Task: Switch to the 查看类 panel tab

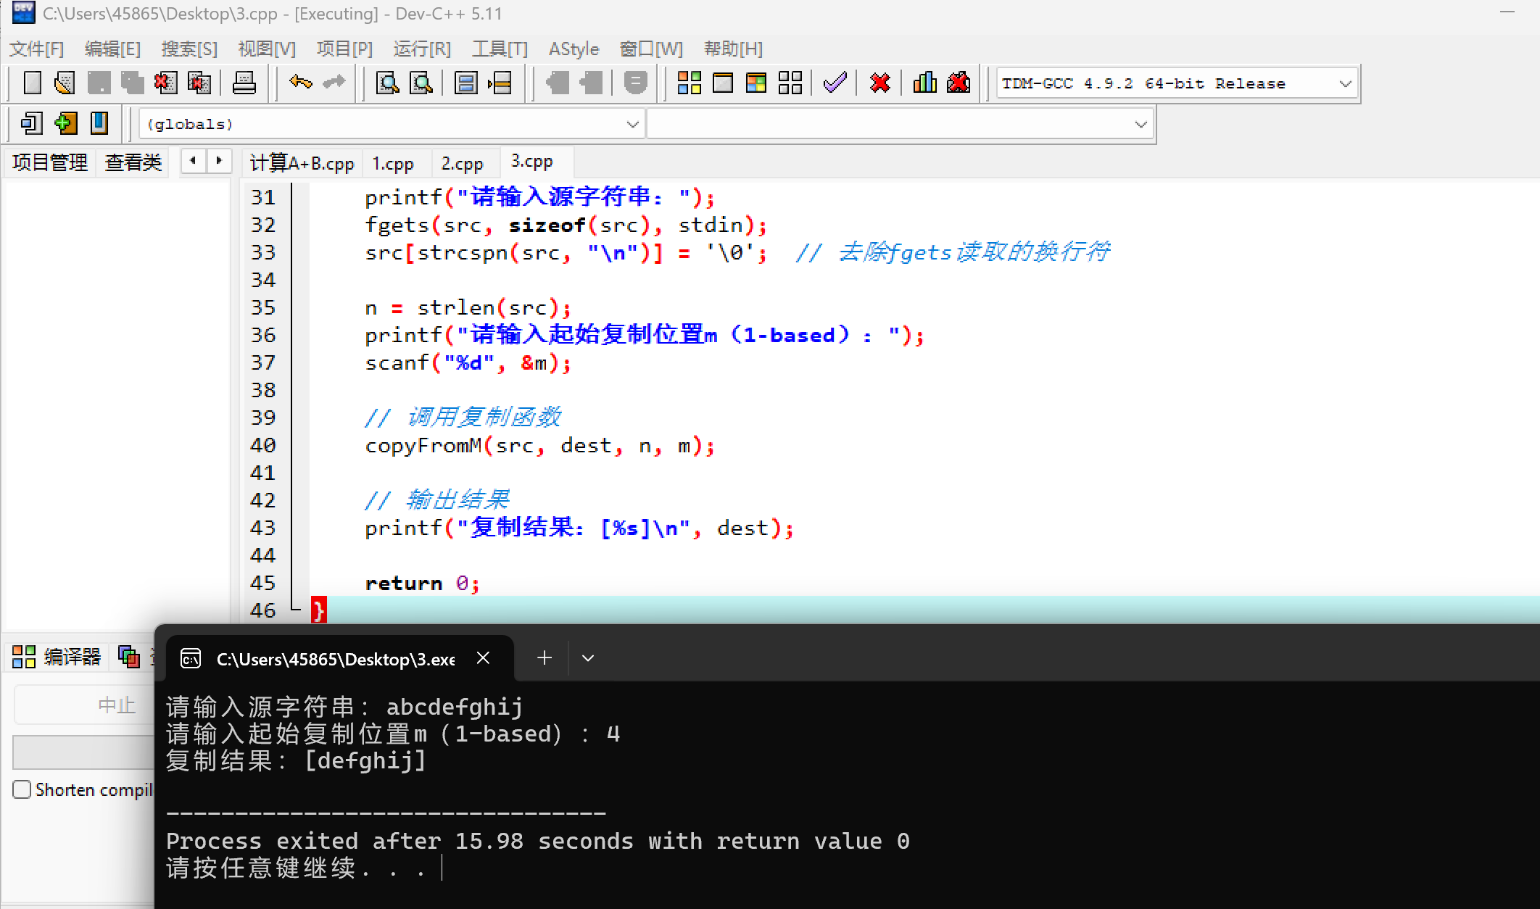Action: (x=133, y=162)
